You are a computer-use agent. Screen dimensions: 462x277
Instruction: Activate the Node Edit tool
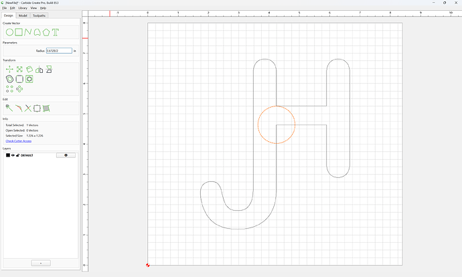tap(9, 108)
